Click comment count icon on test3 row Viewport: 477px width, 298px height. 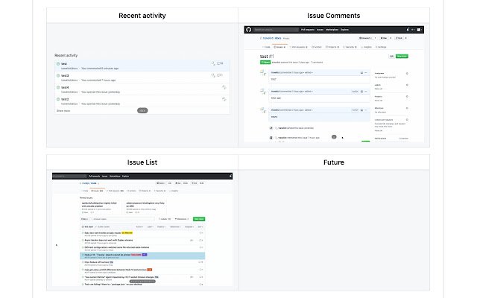tap(220, 75)
